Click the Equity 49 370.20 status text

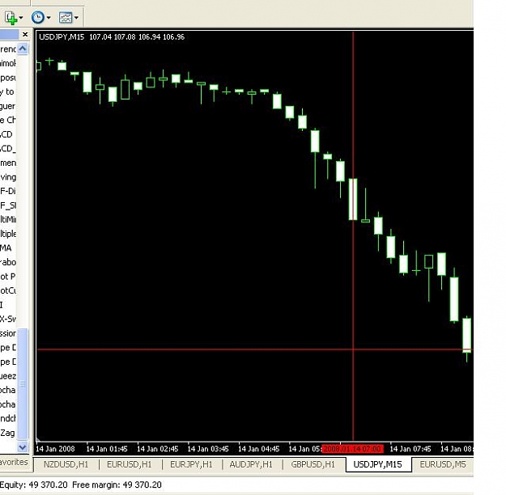click(33, 484)
